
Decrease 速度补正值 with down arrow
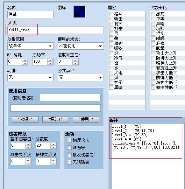coord(75,63)
